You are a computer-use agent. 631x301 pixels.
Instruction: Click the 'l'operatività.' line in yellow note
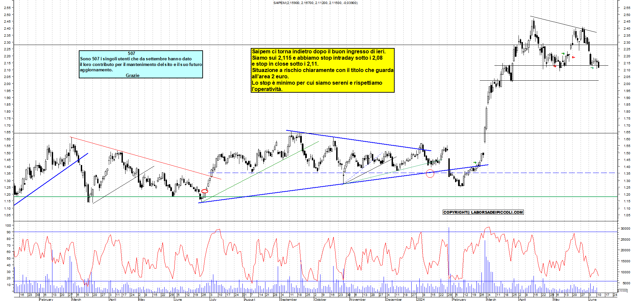pyautogui.click(x=267, y=89)
